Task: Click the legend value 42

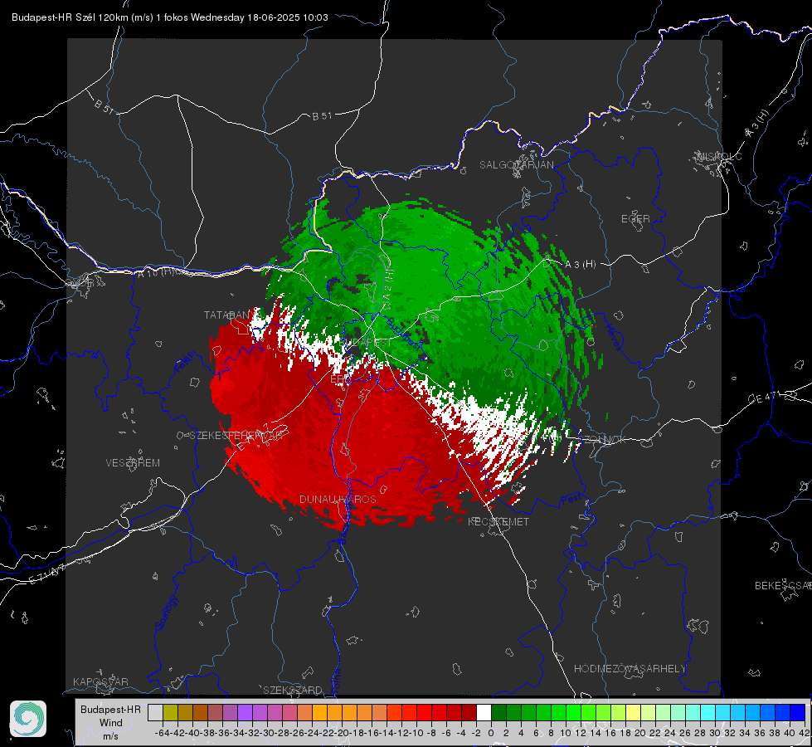Action: pyautogui.click(x=805, y=733)
